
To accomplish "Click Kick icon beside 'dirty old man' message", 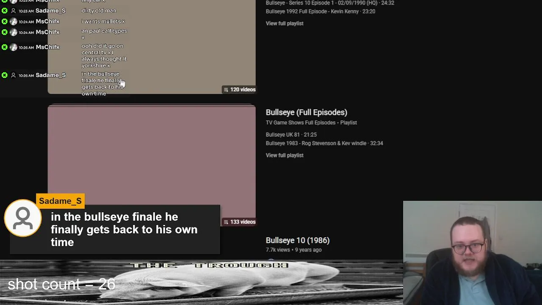I will point(5,11).
